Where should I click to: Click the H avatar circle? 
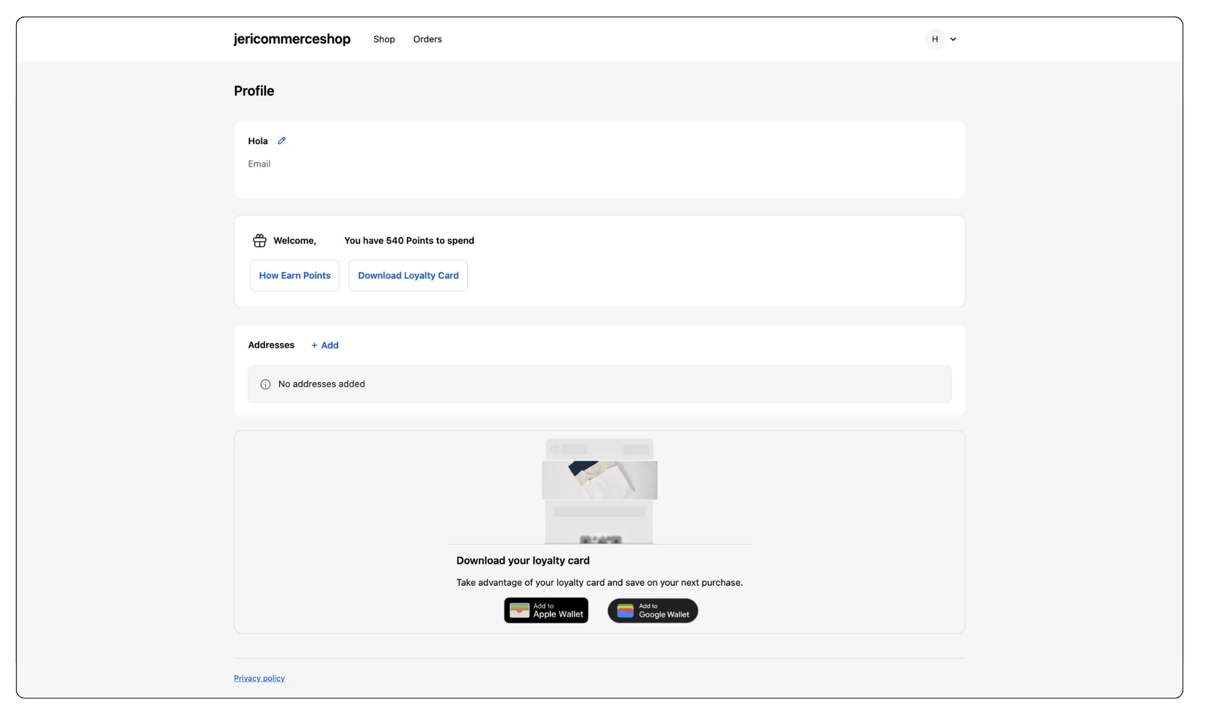point(934,39)
